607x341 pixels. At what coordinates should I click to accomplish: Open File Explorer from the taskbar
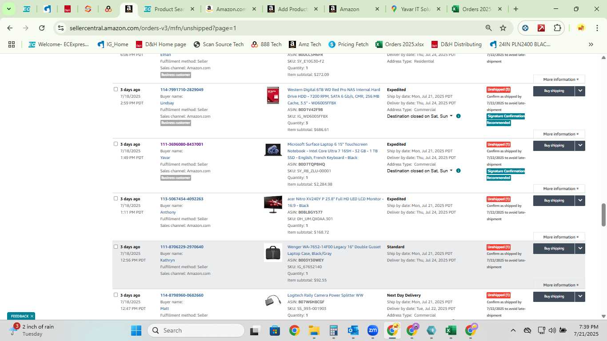point(314,330)
